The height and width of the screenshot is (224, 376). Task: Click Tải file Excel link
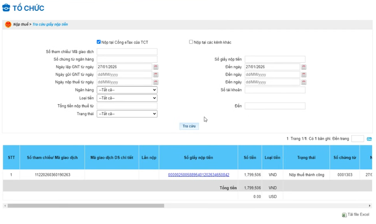[x=358, y=214]
